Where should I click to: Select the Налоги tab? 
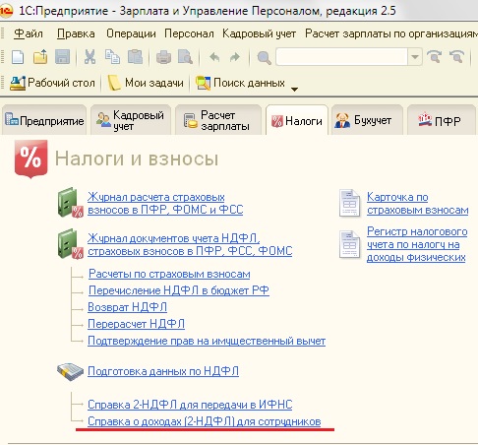(297, 120)
